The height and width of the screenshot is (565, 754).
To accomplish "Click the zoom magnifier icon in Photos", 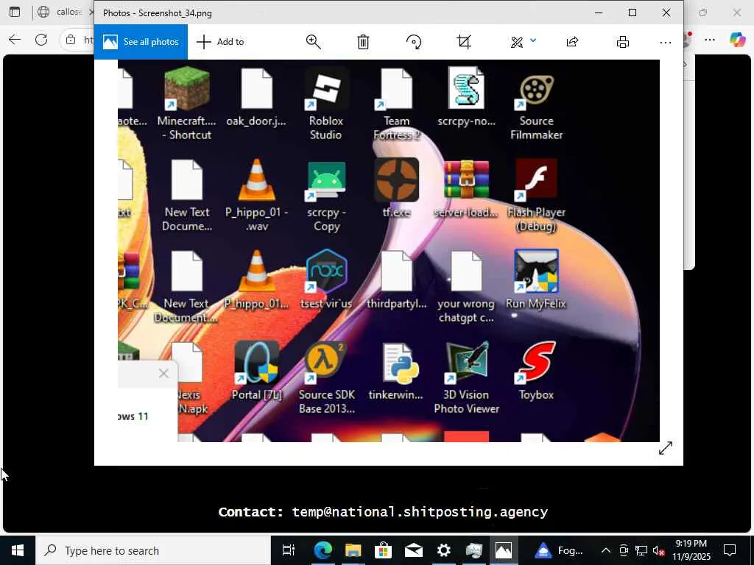I will coord(314,42).
